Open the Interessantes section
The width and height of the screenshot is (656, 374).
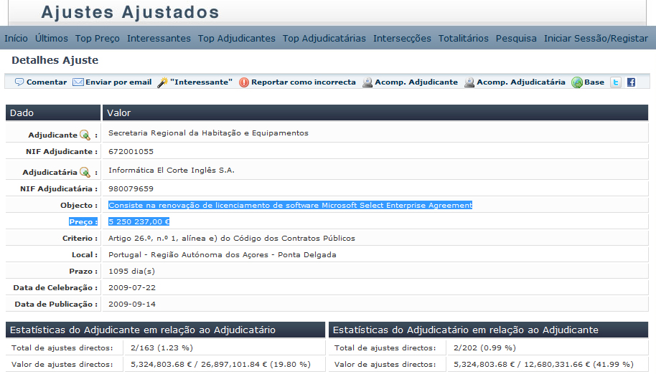[x=159, y=38]
